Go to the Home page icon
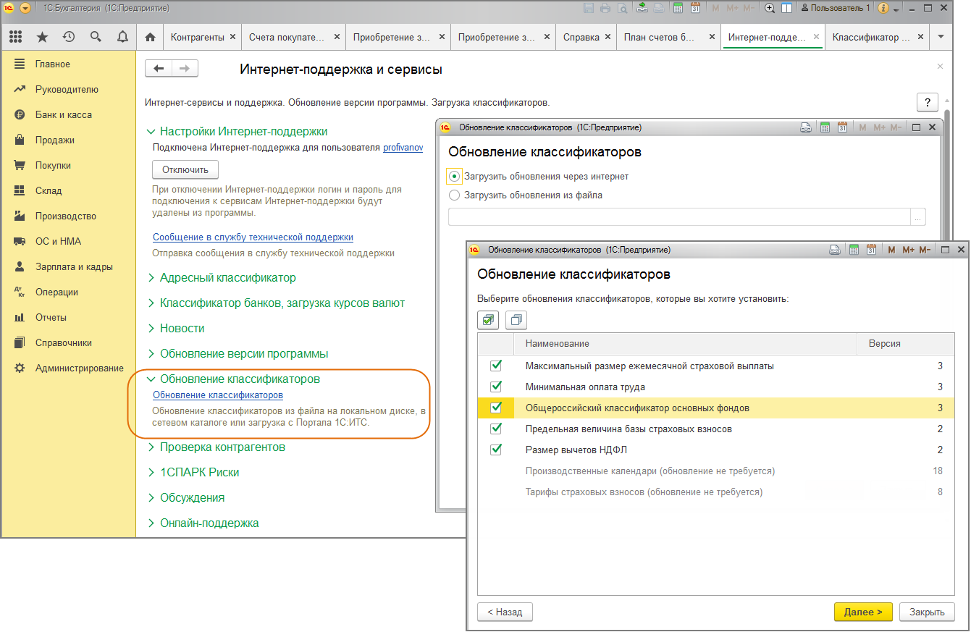Image resolution: width=971 pixels, height=632 pixels. click(150, 37)
